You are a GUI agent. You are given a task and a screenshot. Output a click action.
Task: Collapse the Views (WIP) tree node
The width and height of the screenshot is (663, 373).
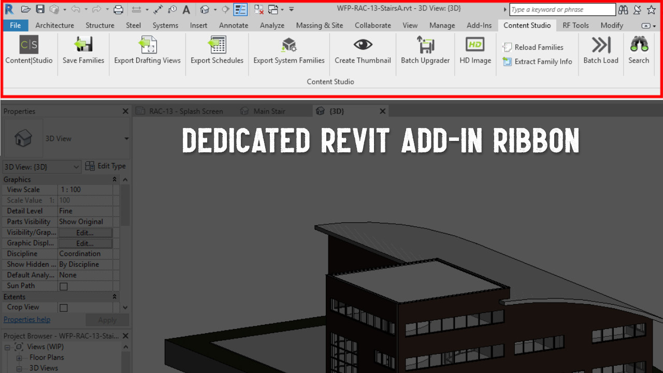[8, 347]
